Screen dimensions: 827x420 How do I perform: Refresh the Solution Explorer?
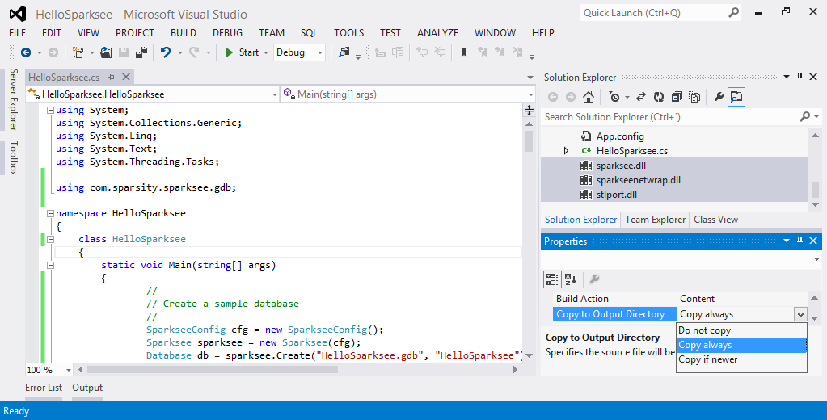pyautogui.click(x=659, y=97)
